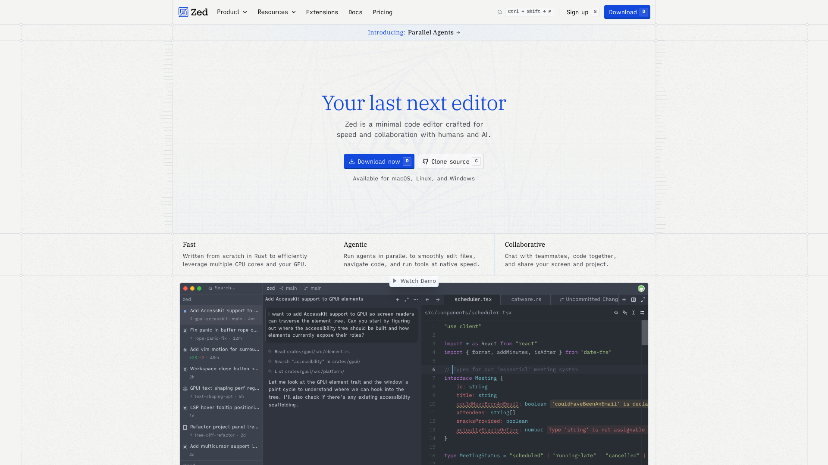Open the Extensions menu item
Viewport: 828px width, 465px height.
point(322,12)
